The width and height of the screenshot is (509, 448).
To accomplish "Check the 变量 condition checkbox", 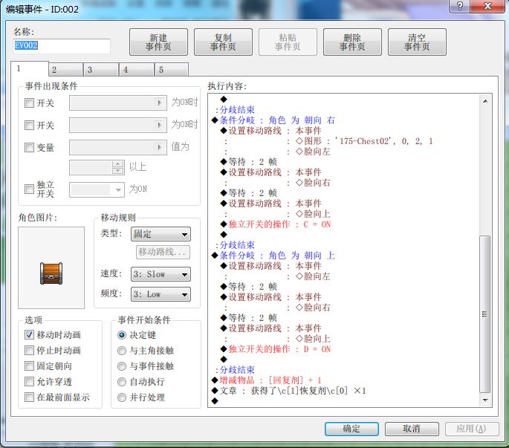I will pyautogui.click(x=29, y=148).
